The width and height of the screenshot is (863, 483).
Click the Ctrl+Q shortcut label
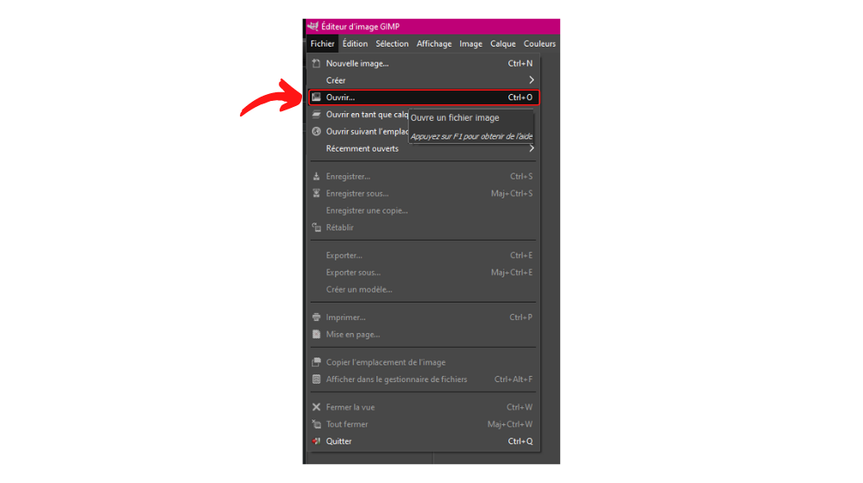tap(520, 442)
